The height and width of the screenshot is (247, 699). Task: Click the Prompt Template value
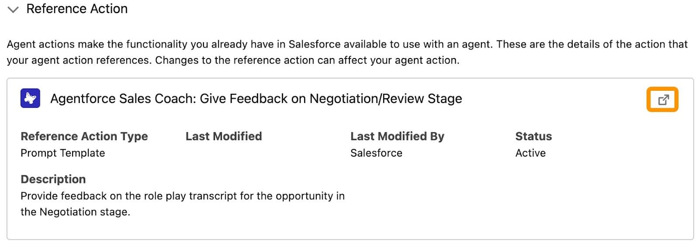63,153
